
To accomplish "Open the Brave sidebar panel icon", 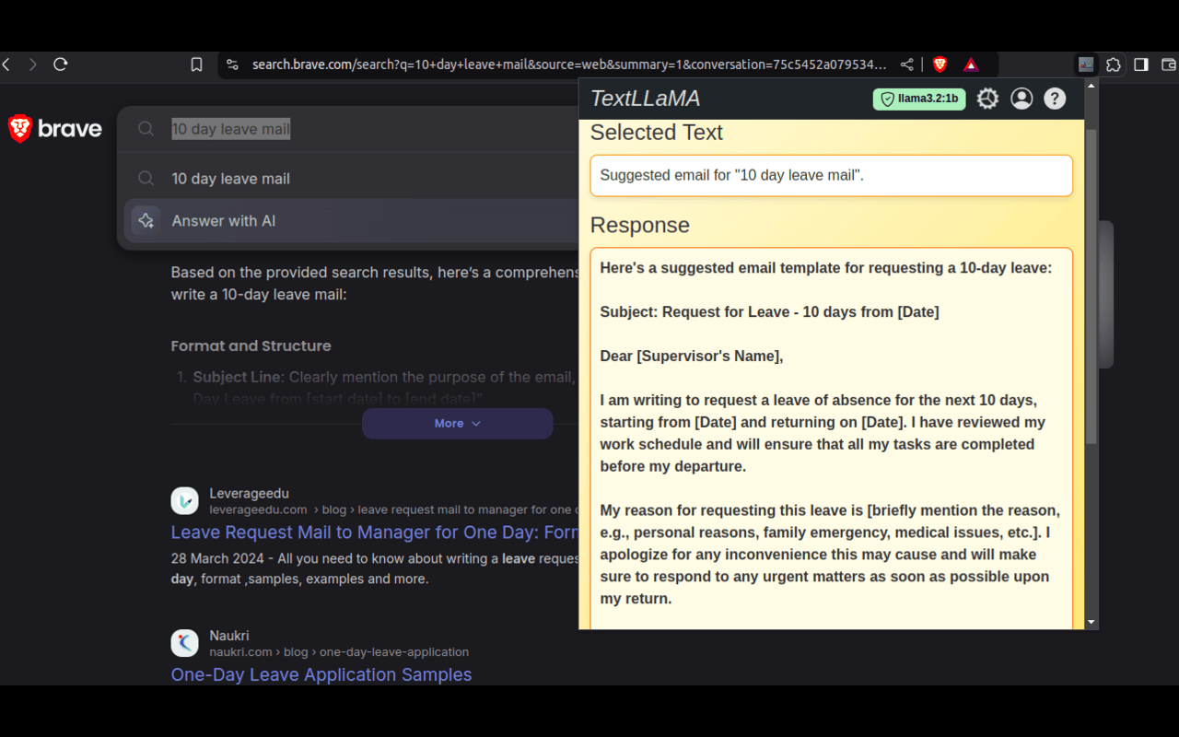I will click(x=1141, y=64).
